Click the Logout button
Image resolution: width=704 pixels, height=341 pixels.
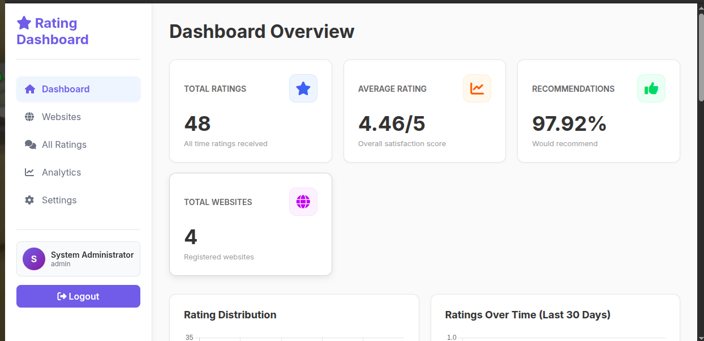(78, 296)
